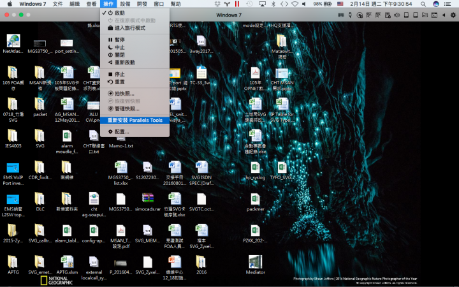This screenshot has width=459, height=287.
Task: Click the terminal window icon in toolbar
Action: (x=434, y=15)
